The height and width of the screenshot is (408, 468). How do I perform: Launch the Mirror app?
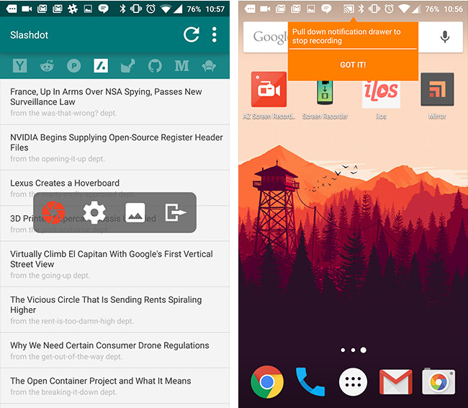[x=437, y=96]
